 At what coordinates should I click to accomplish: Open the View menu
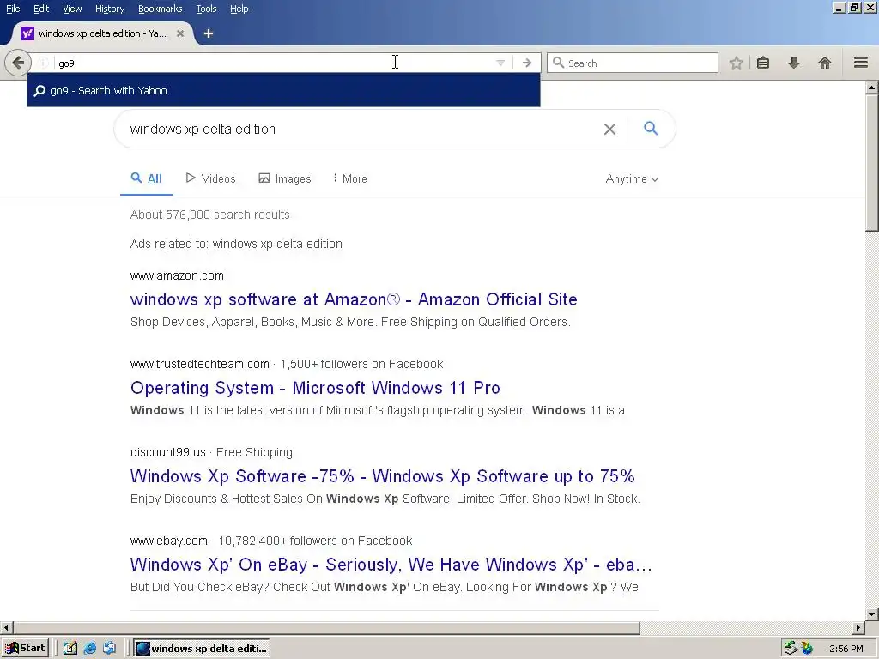pos(72,9)
